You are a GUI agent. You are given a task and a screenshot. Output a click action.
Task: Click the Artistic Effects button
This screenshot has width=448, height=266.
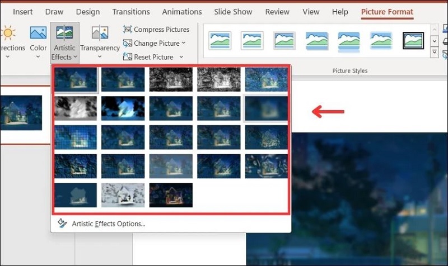tap(64, 42)
